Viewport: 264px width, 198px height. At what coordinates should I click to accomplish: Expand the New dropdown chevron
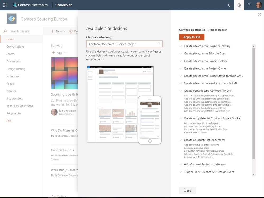click(x=64, y=31)
